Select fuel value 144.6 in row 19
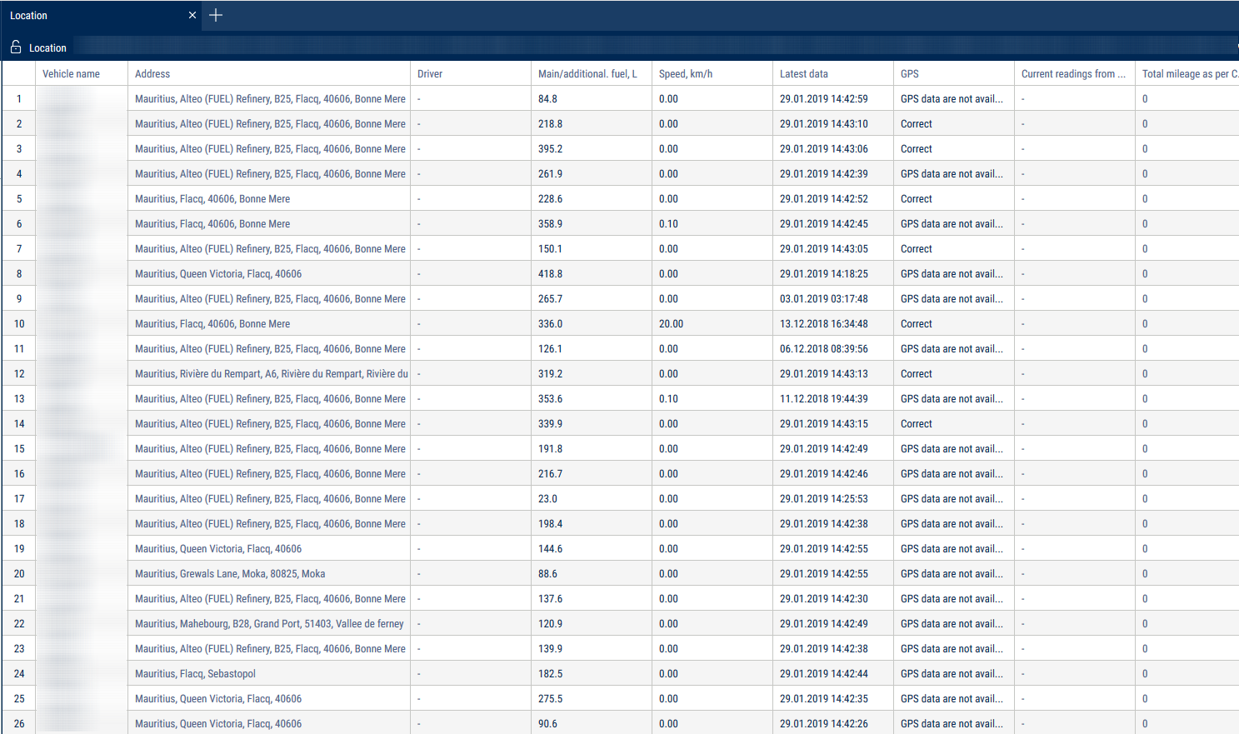The image size is (1239, 734). coord(550,549)
